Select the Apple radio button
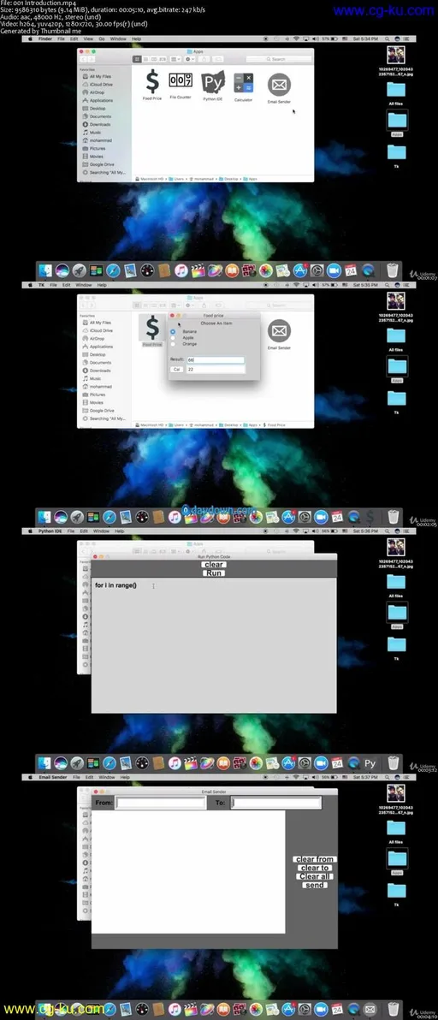The height and width of the screenshot is (1020, 438). tap(173, 338)
